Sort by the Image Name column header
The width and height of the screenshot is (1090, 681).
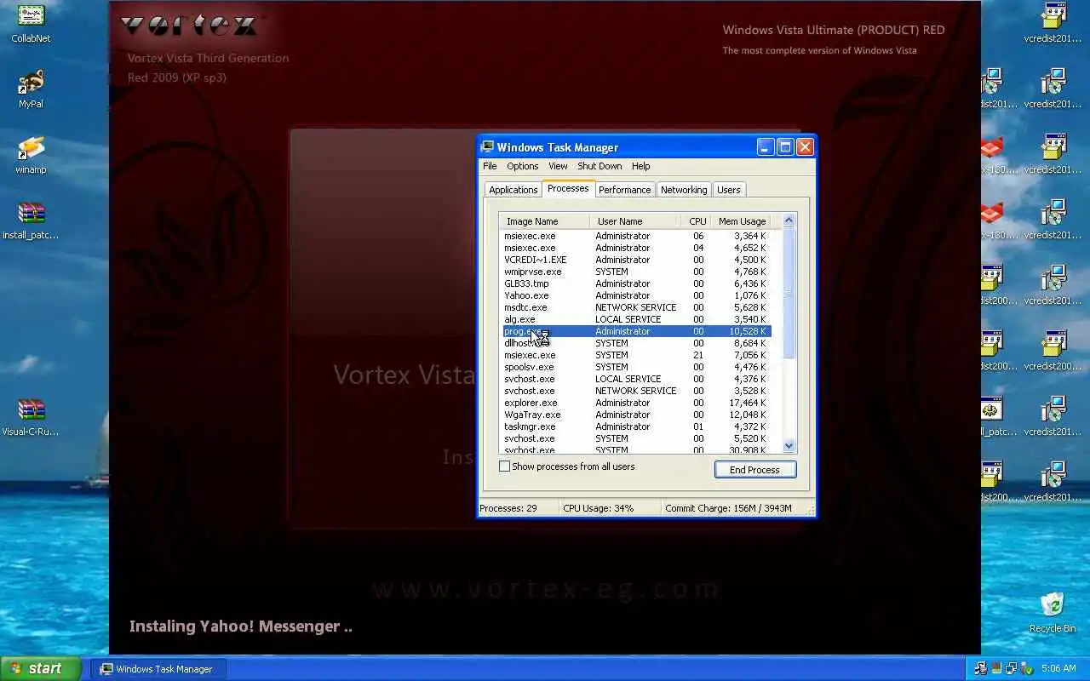point(544,221)
